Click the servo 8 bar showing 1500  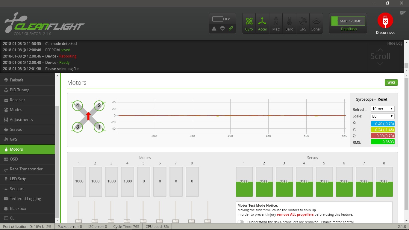[384, 181]
